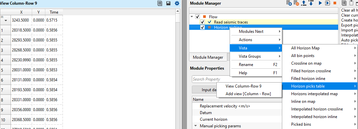Image resolution: width=358 pixels, height=129 pixels.
Task: Stop execution with the orange square icon
Action: click(335, 3)
